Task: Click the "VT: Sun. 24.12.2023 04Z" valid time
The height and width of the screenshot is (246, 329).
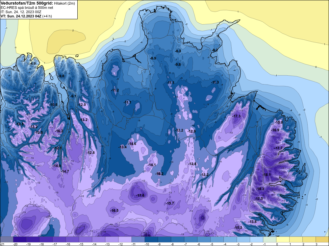Action: click(x=21, y=16)
